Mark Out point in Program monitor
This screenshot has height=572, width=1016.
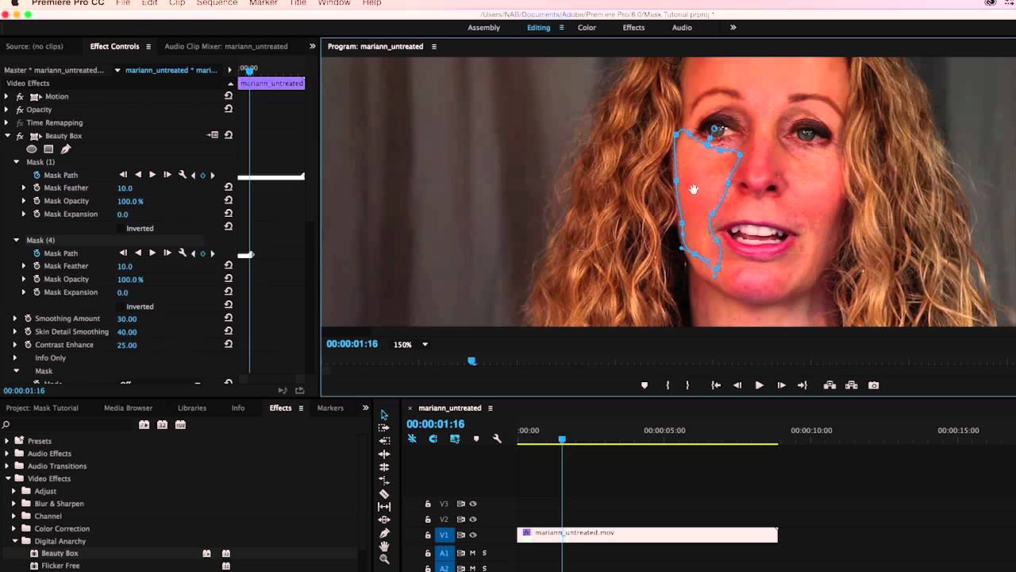click(687, 385)
